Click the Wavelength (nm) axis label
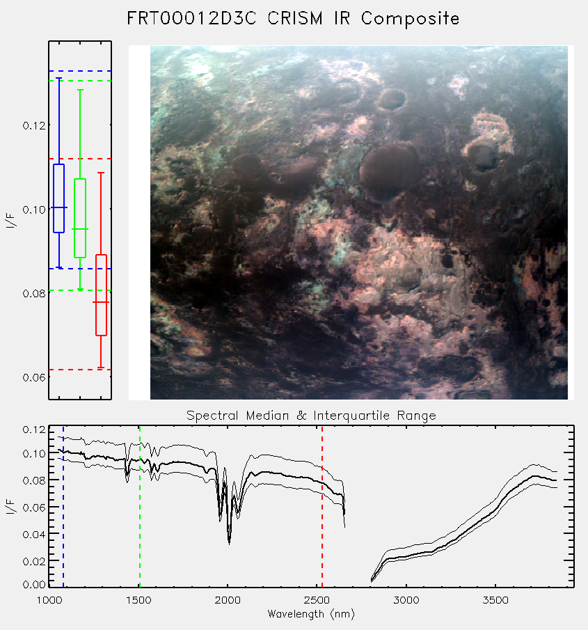The image size is (588, 630). tap(311, 614)
